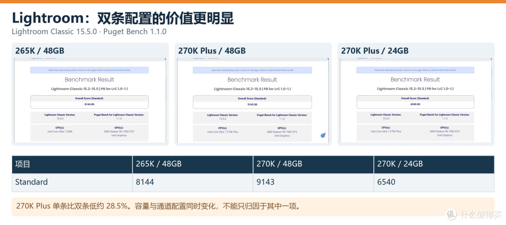506x225 pixels.
Task: Select the 9143.00 overall score value
Action: coord(253,104)
